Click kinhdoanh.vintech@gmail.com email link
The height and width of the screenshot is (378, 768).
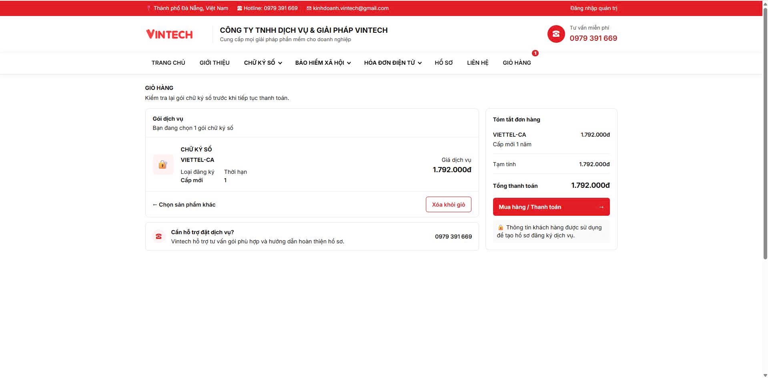tap(351, 8)
